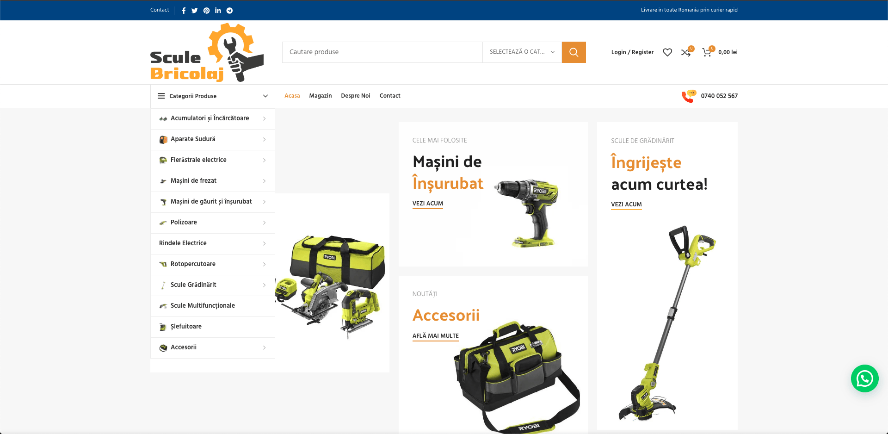This screenshot has height=434, width=888.
Task: Expand the Polizoare submenu arrow
Action: pos(265,223)
